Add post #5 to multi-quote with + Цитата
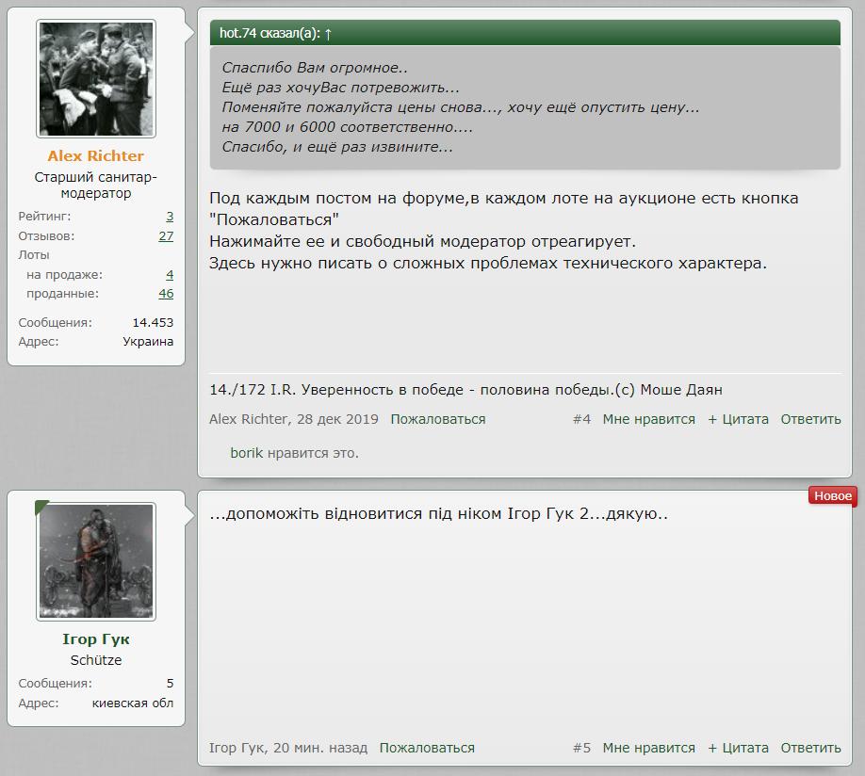Screen dimensions: 865x776 [738, 748]
